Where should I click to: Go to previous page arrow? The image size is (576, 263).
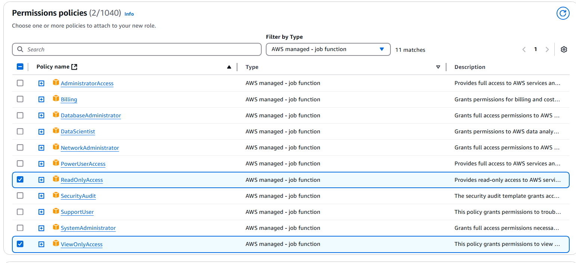click(524, 50)
